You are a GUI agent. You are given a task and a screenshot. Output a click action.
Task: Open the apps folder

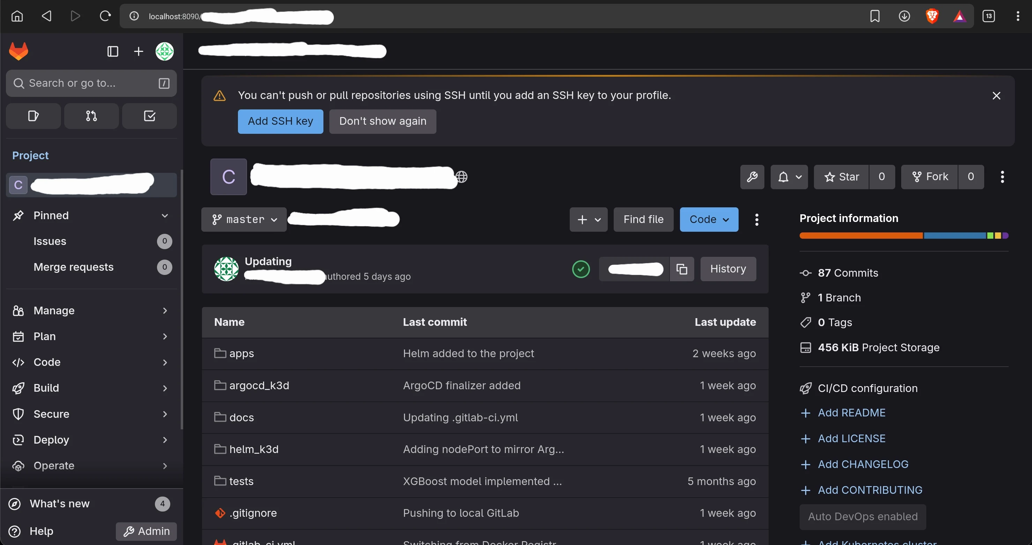coord(241,353)
